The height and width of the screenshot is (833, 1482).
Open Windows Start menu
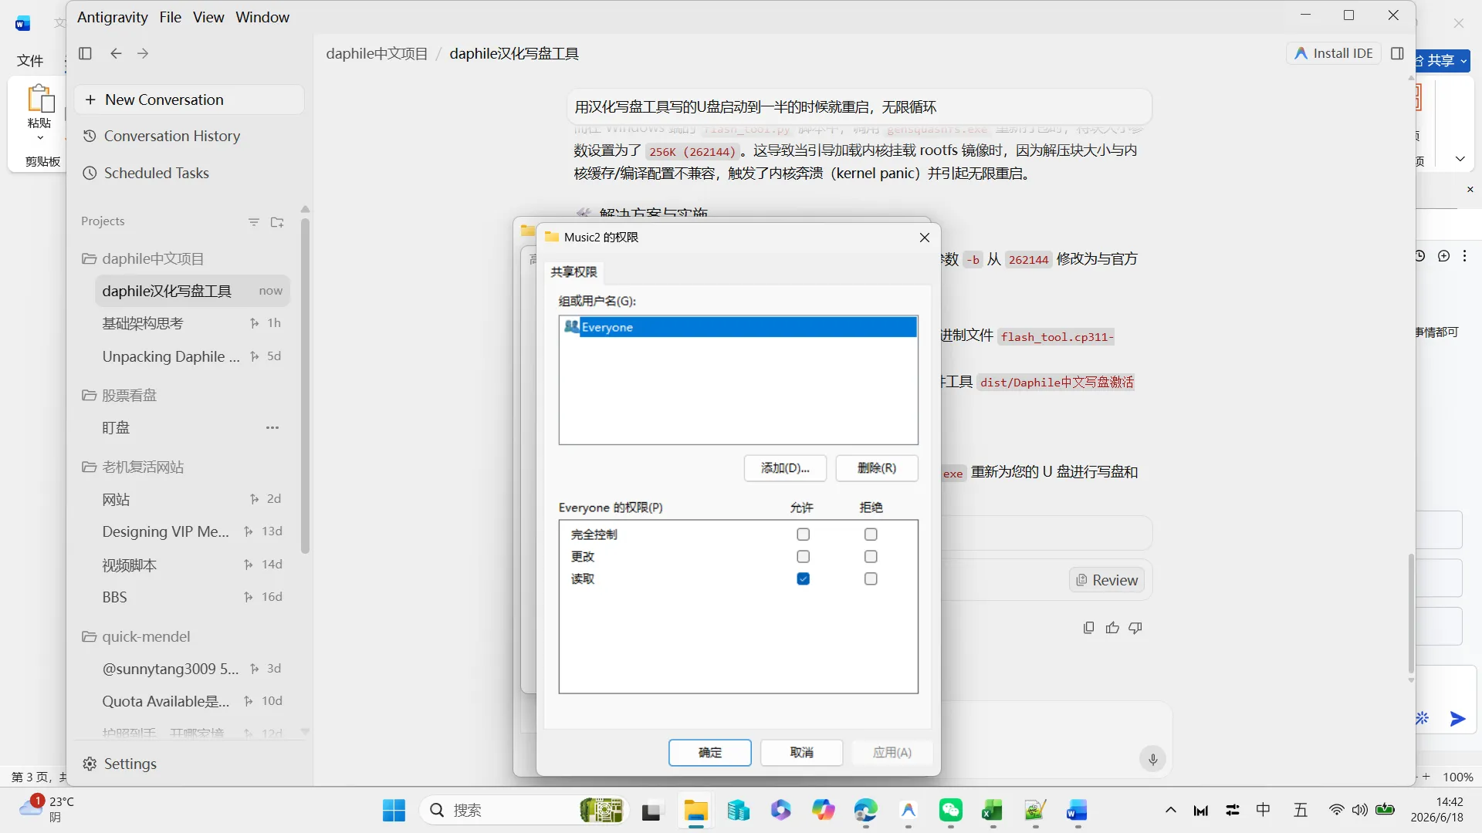pos(394,810)
